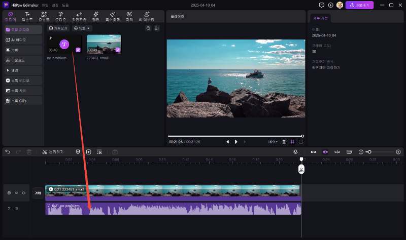The height and width of the screenshot is (240, 406).
Task: Open the Elements tab in top toolbar
Action: [x=44, y=17]
